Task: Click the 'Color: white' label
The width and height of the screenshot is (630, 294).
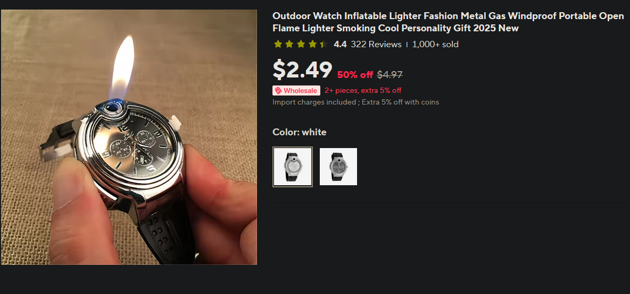Action: click(x=300, y=132)
